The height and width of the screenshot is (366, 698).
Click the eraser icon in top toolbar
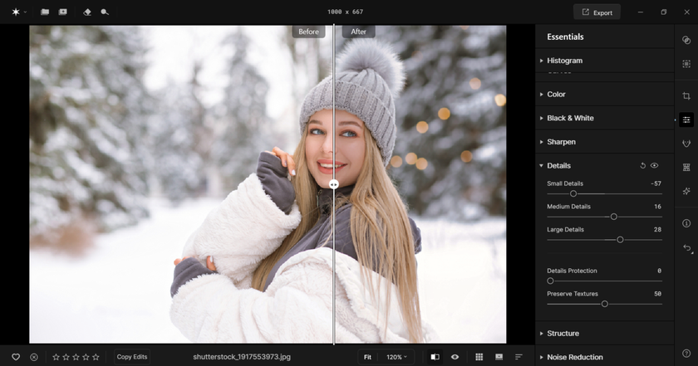coord(87,12)
